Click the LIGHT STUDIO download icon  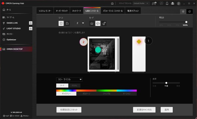point(31,29)
